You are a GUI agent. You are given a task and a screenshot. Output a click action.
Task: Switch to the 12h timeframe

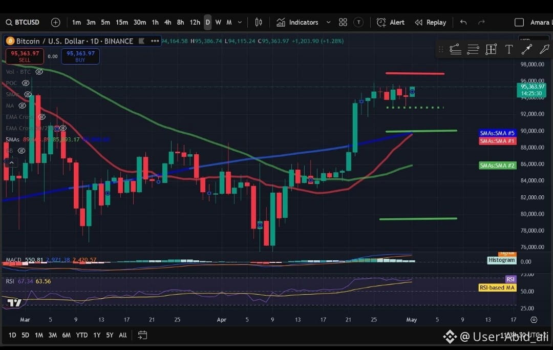pos(195,22)
